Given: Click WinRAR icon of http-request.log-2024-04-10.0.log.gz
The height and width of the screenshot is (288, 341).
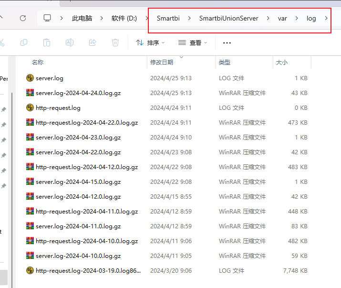Looking at the screenshot, I should pos(30,241).
